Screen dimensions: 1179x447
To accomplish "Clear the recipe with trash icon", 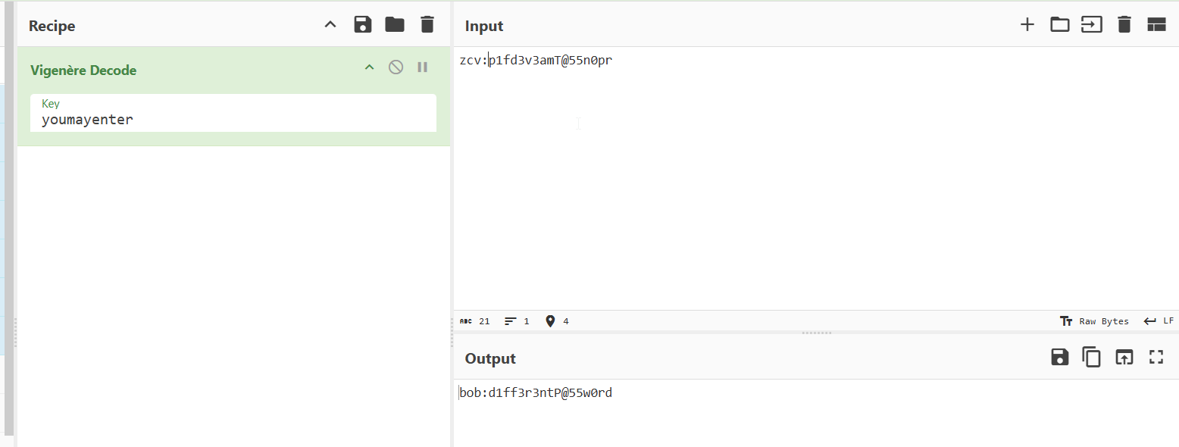I will tap(427, 25).
